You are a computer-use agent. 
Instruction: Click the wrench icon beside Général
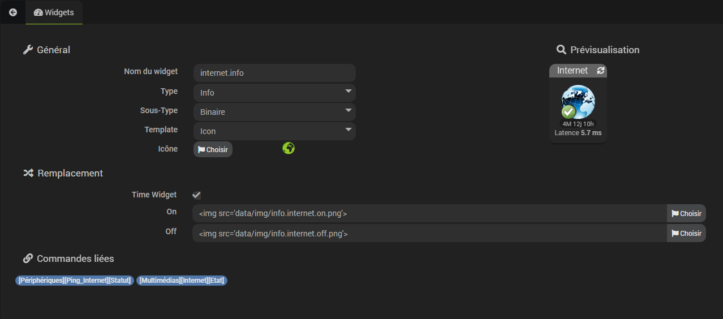[28, 50]
